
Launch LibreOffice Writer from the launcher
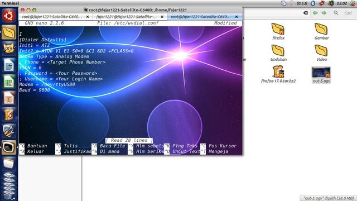[x=9, y=65]
